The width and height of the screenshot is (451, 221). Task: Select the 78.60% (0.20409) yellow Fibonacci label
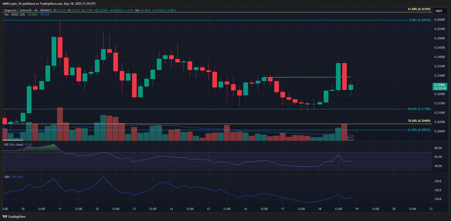click(x=419, y=121)
